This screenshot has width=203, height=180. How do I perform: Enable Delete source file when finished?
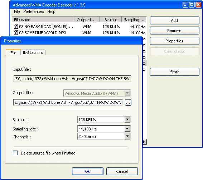point(15,153)
